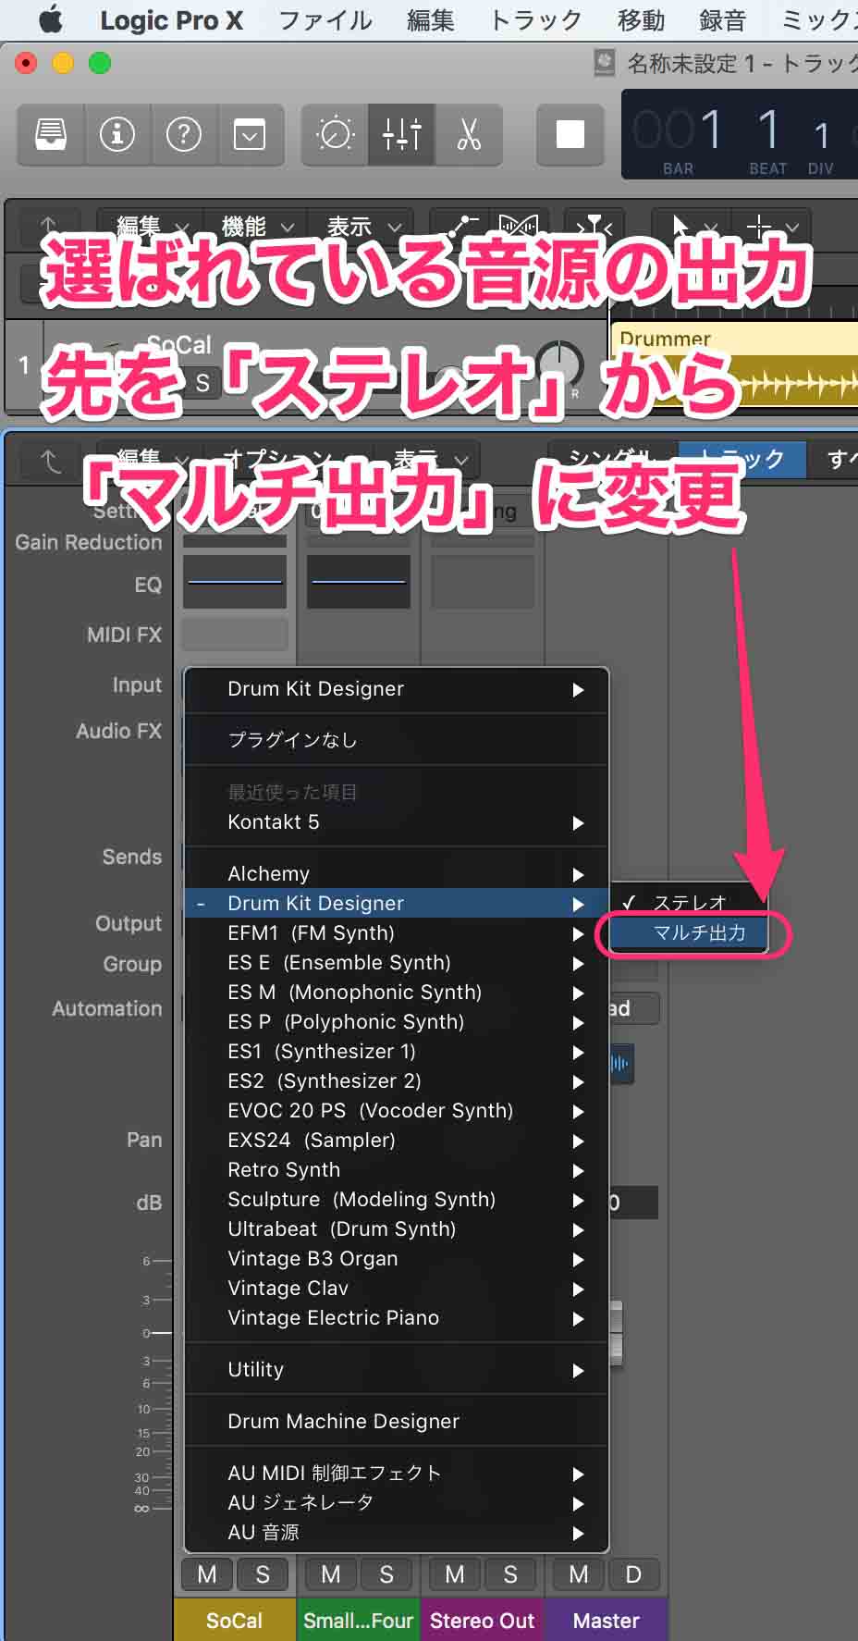Open the Editors scissors icon
This screenshot has height=1641, width=858.
pos(469,135)
